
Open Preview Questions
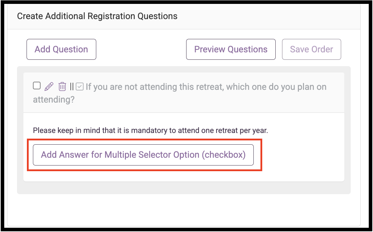coord(231,49)
